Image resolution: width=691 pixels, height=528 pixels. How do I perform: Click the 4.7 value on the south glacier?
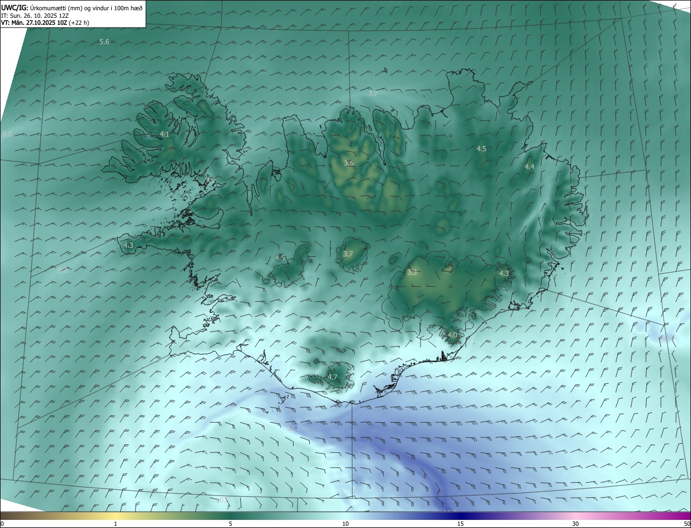[x=333, y=377]
